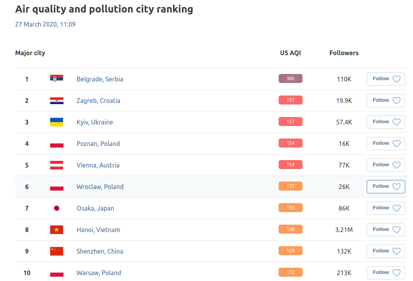
Task: Click the Japan flag icon
Action: 56,208
